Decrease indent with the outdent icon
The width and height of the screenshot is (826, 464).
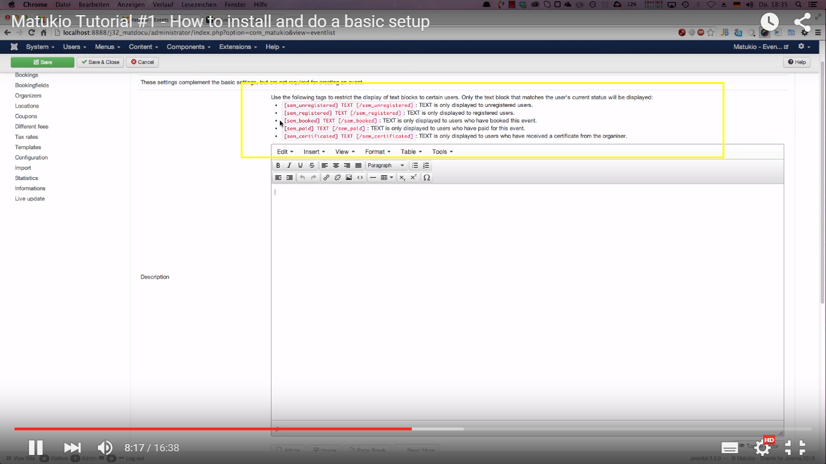(278, 178)
